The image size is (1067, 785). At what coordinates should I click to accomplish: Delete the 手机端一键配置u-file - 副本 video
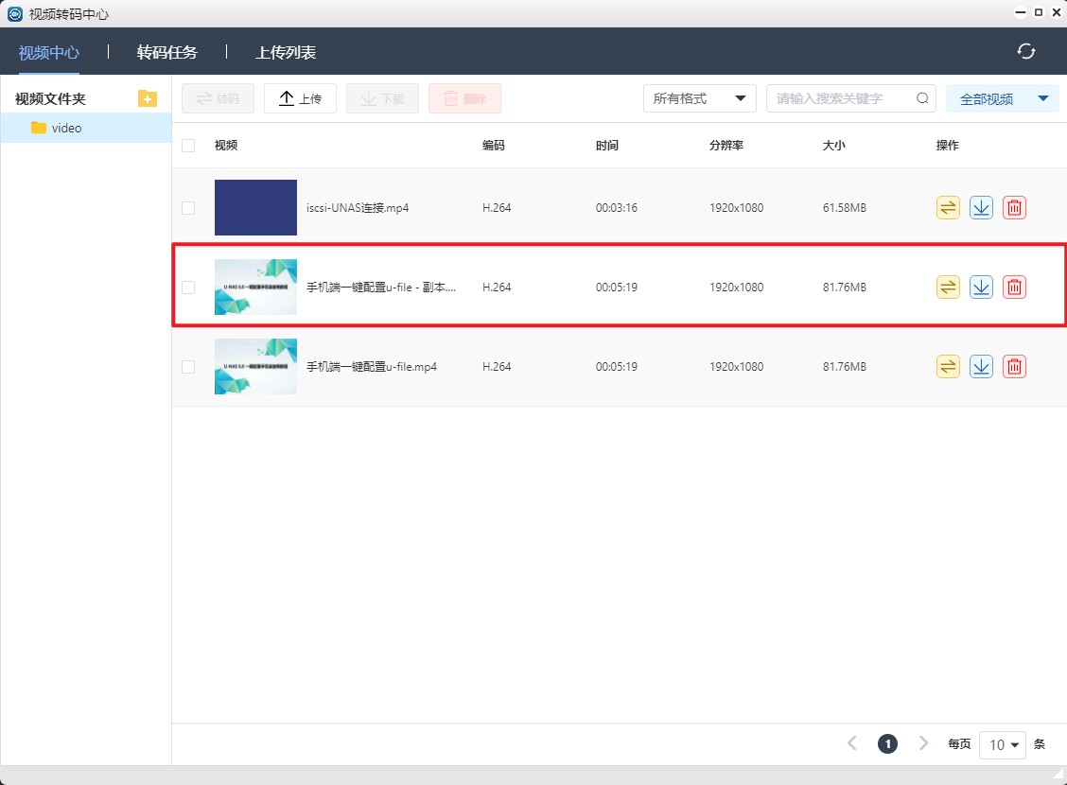click(x=1014, y=288)
